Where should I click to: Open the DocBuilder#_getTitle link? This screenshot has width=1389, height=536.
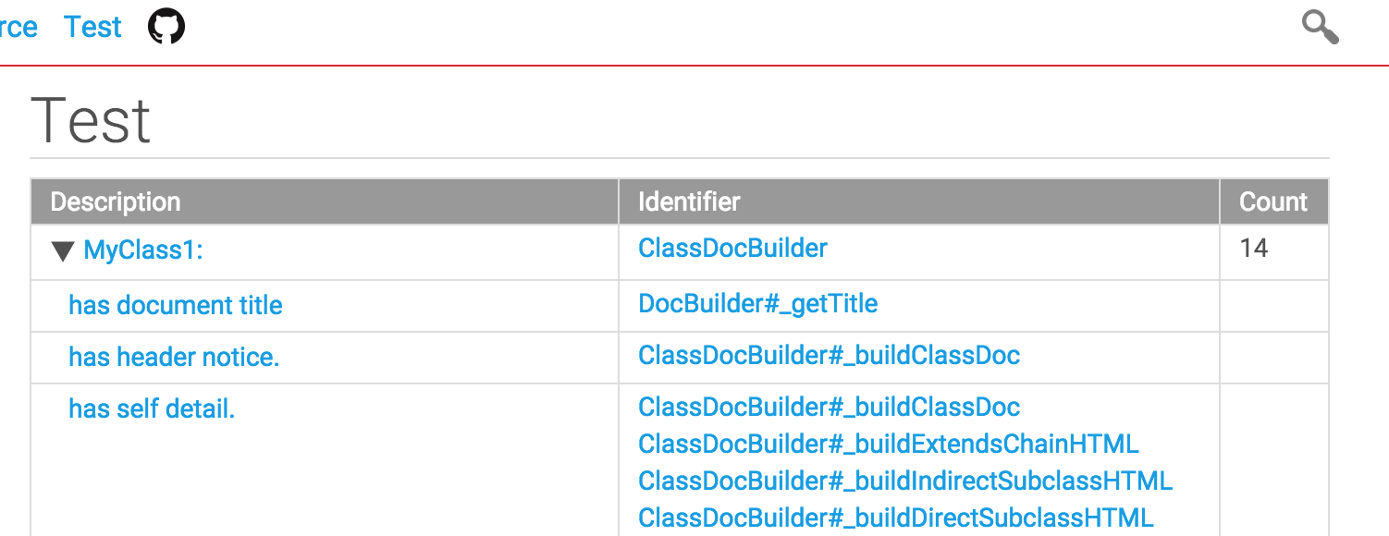(x=758, y=304)
